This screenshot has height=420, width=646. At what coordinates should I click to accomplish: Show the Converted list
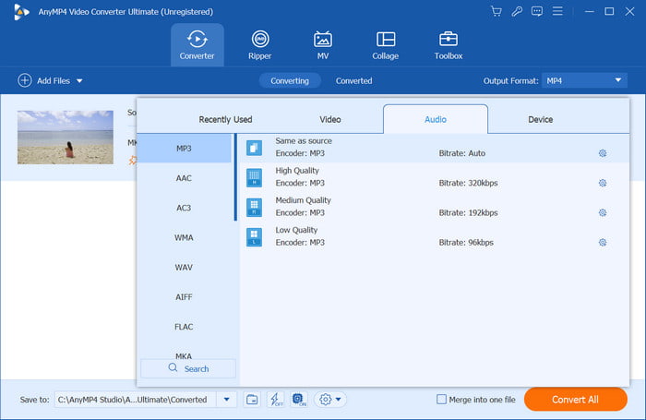pyautogui.click(x=353, y=81)
